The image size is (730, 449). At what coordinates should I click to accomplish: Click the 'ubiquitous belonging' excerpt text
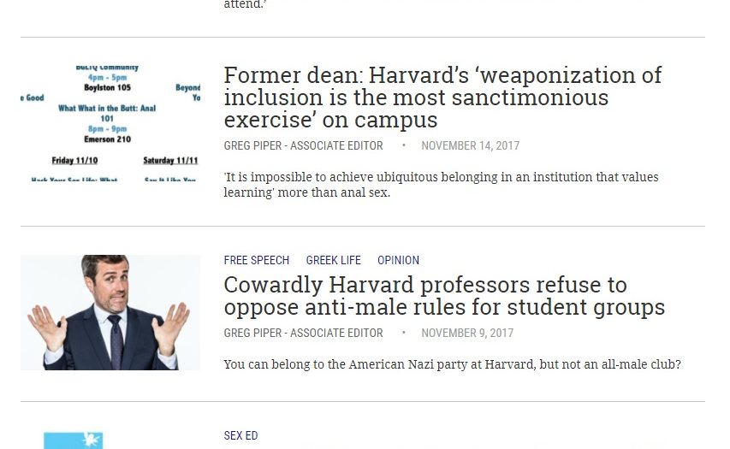click(x=441, y=185)
